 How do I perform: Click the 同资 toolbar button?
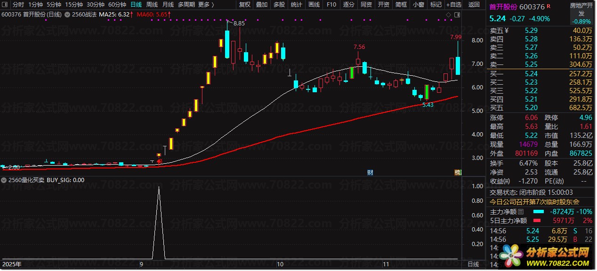(366, 5)
